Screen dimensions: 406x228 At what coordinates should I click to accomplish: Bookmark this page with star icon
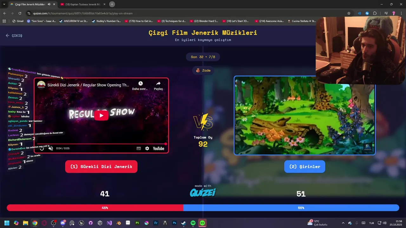point(349,13)
